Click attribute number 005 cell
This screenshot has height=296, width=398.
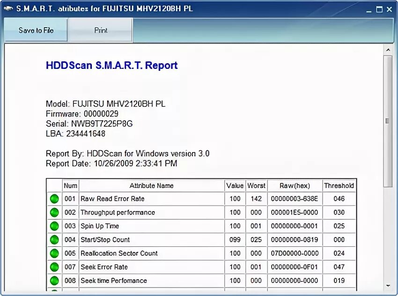tap(70, 253)
